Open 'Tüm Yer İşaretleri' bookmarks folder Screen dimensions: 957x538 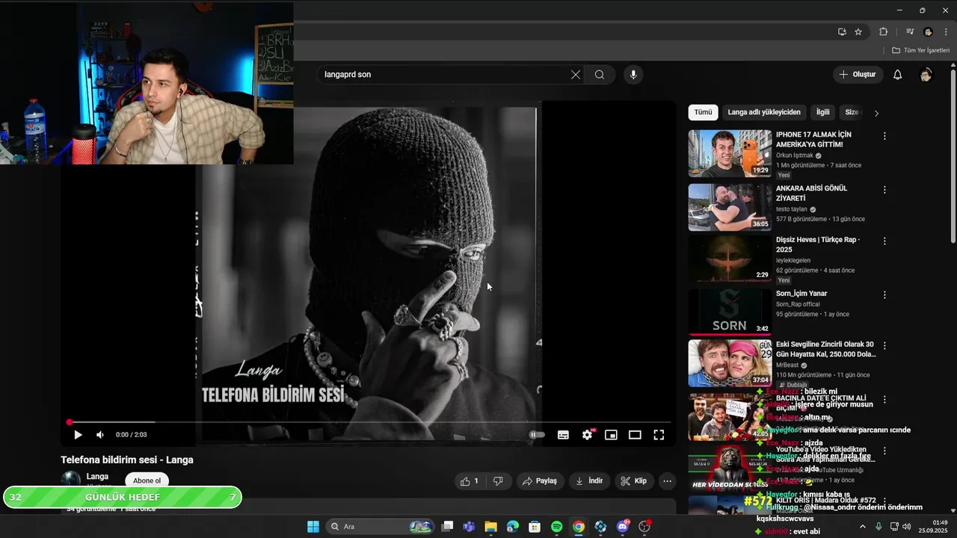(x=921, y=50)
